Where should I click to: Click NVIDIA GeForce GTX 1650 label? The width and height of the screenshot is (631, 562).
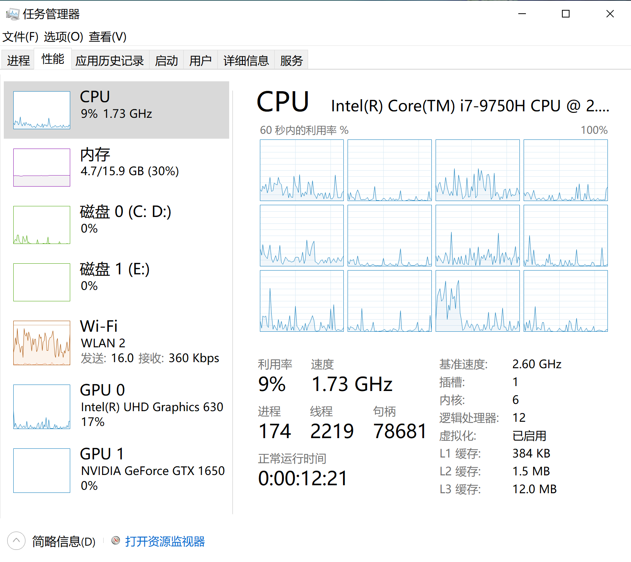153,471
